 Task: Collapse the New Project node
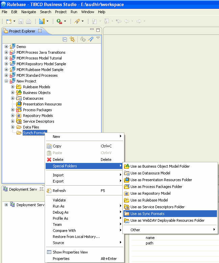6,81
